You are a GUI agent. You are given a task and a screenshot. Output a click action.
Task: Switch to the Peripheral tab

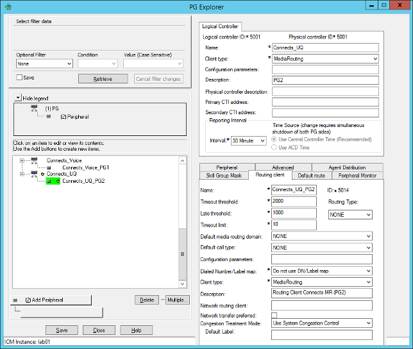pos(227,167)
